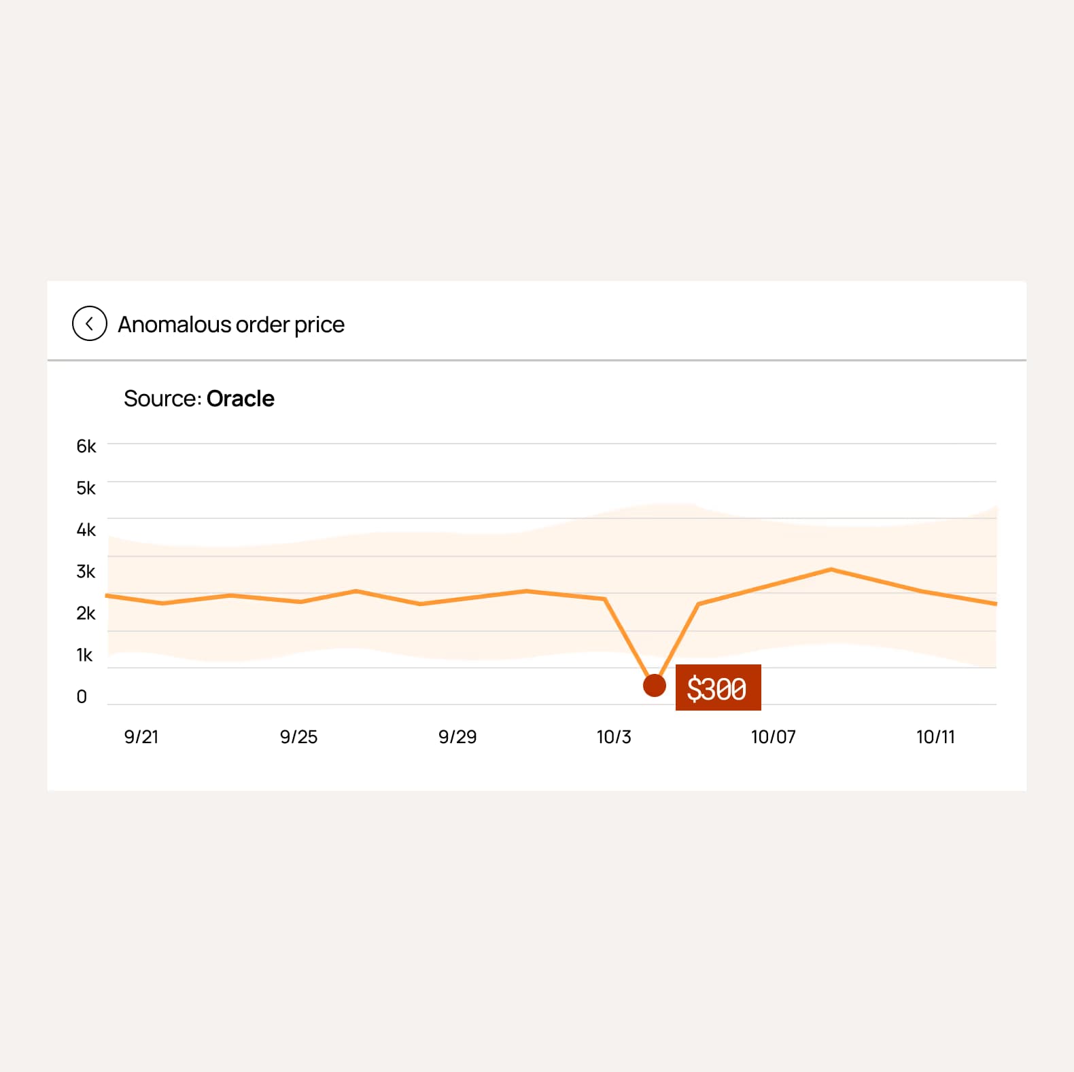Click the 3k gridline label
The width and height of the screenshot is (1074, 1072).
pyautogui.click(x=85, y=571)
